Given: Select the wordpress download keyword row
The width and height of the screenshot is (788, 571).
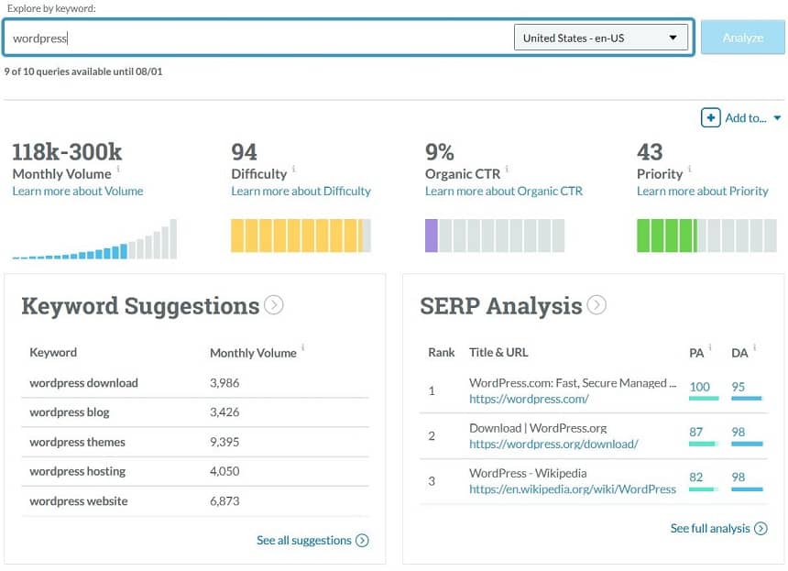Looking at the screenshot, I should click(x=195, y=383).
